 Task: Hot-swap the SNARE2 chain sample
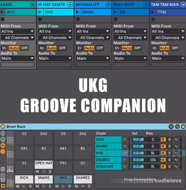[x=176, y=160]
